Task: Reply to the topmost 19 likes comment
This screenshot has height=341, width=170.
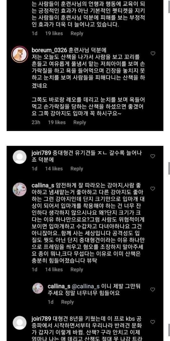Action: (x=77, y=33)
